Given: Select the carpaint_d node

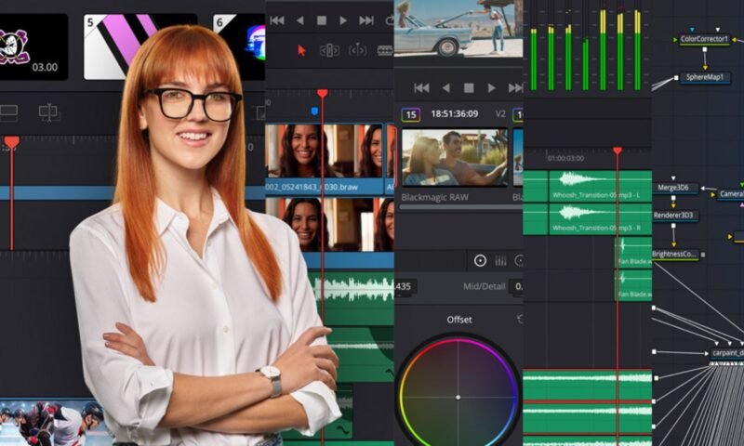Looking at the screenshot, I should (x=727, y=353).
